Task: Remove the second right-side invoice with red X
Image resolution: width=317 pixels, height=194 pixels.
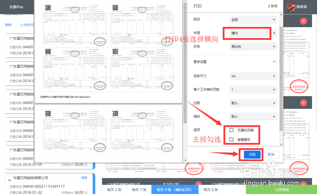Action: pos(303,103)
